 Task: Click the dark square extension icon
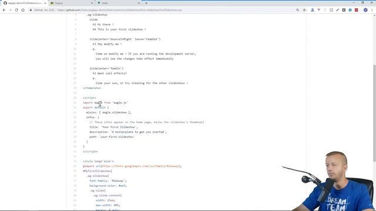344,10
